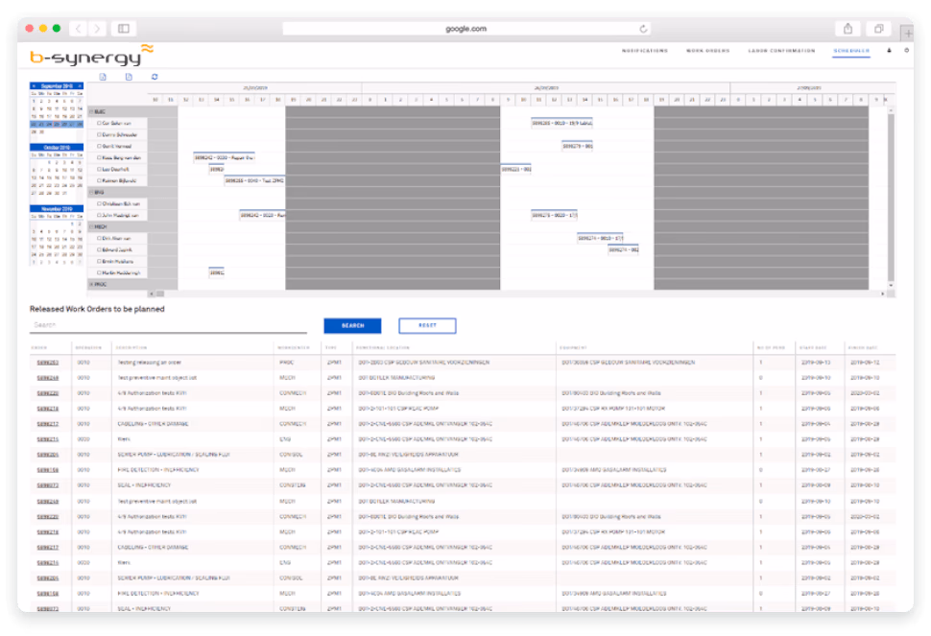Click the share icon in the browser toolbar

pos(848,28)
